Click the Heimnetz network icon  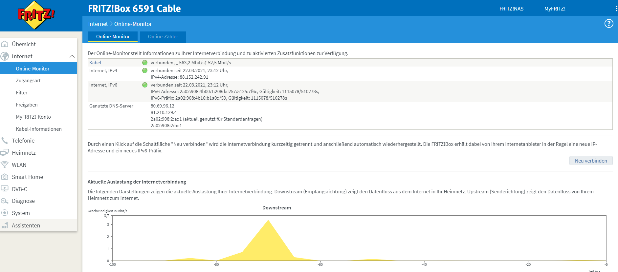5,152
